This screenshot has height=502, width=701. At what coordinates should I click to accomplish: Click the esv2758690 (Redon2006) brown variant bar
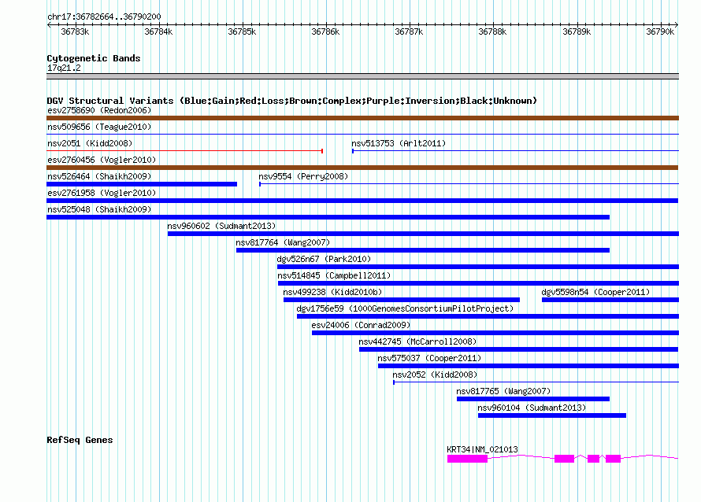tap(362, 118)
